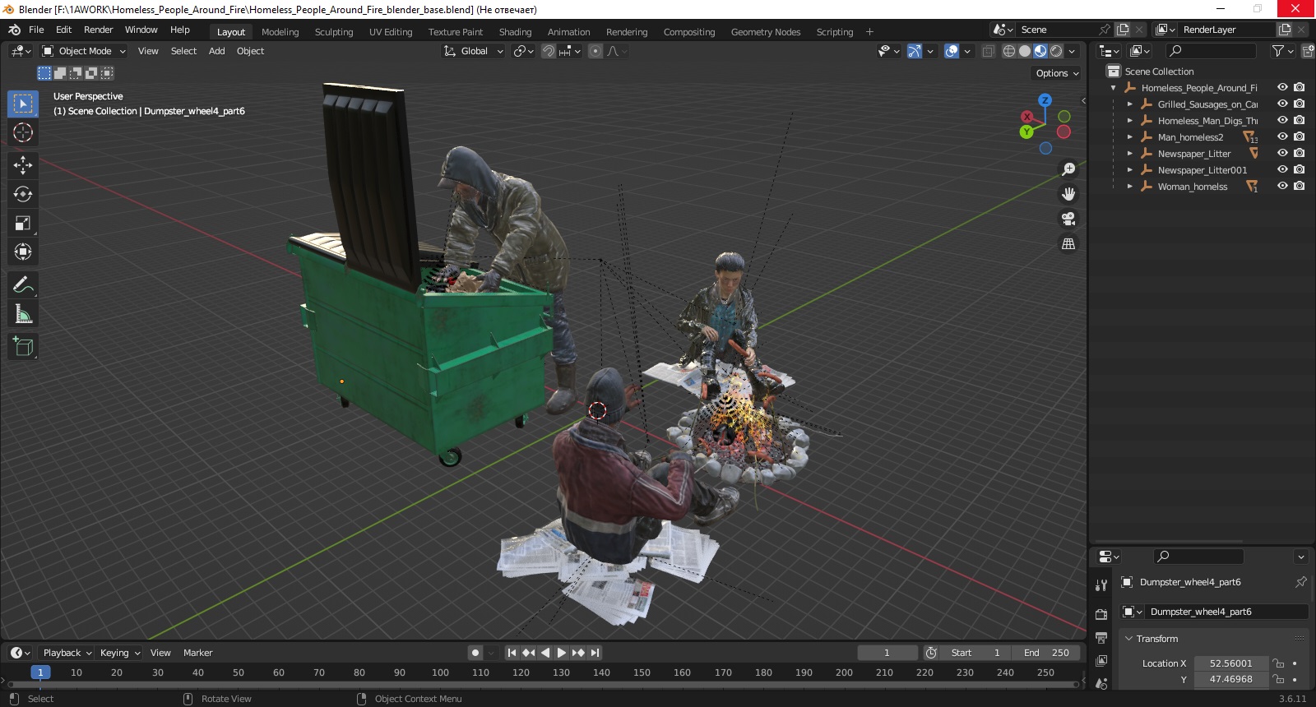
Task: Open the Render properties tab
Action: [1101, 614]
